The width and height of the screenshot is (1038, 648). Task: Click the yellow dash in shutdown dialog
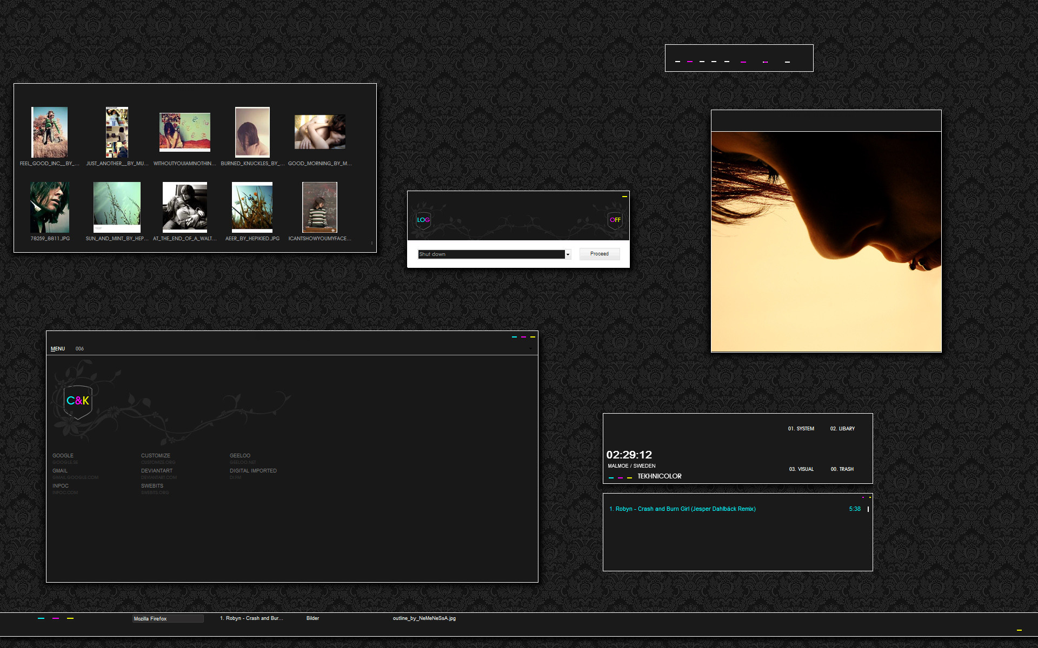(x=624, y=197)
